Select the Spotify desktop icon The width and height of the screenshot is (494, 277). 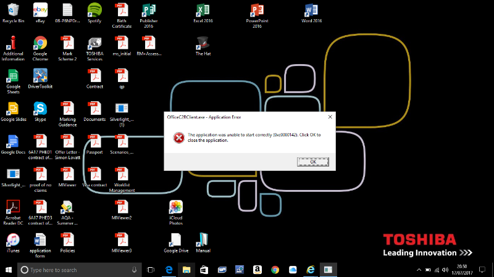point(94,12)
